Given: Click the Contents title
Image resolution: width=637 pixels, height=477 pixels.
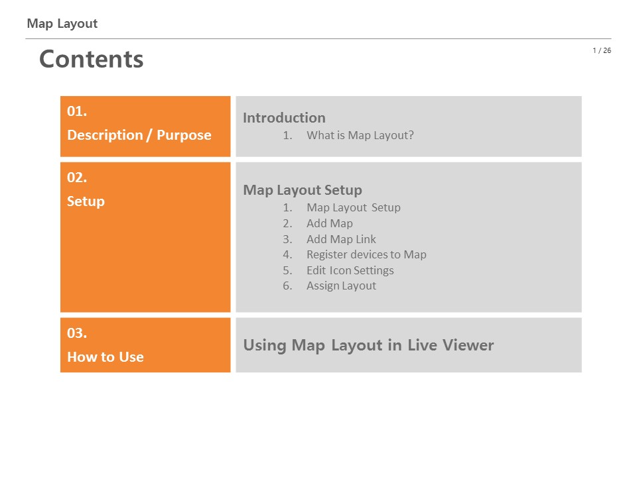Looking at the screenshot, I should pos(91,59).
